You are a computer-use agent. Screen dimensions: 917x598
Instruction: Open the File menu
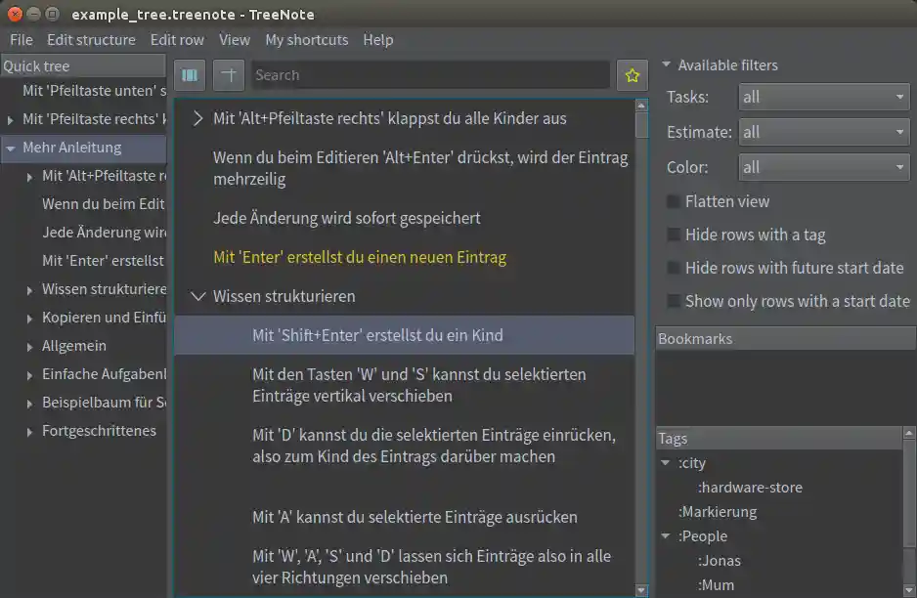coord(21,40)
